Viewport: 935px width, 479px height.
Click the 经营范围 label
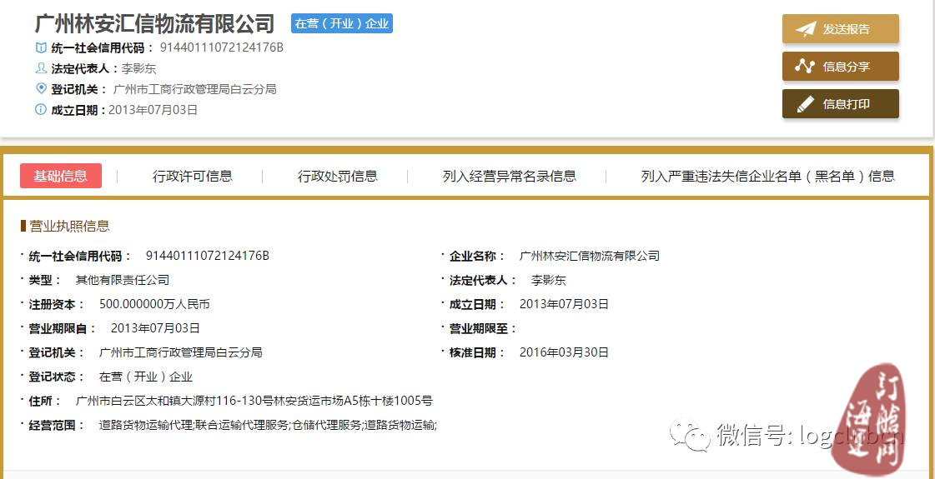point(57,426)
